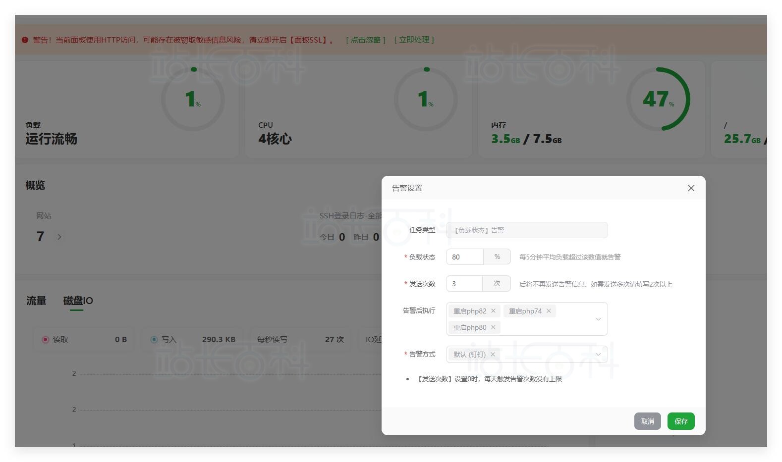Toggle the 写入 series legend radio

tap(154, 340)
